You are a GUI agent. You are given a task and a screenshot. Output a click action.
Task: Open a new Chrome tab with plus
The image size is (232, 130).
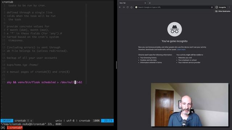(x=150, y=3)
